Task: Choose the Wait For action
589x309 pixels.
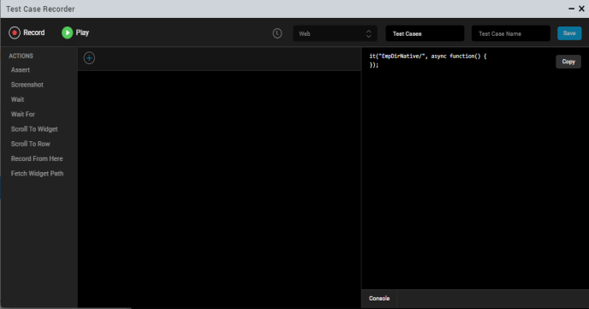Action: click(23, 114)
